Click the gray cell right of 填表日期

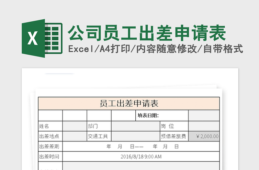204,115
